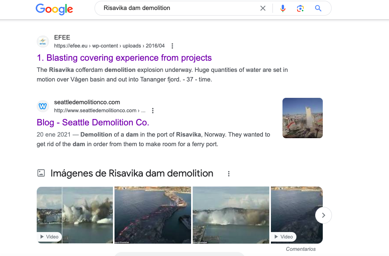This screenshot has height=256, width=389.
Task: Start voice search with microphone icon
Action: [x=283, y=8]
